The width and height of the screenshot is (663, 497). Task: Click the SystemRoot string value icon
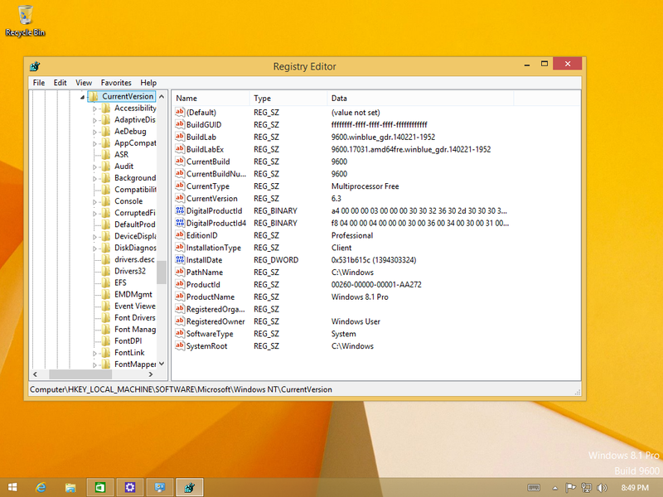[x=180, y=345]
